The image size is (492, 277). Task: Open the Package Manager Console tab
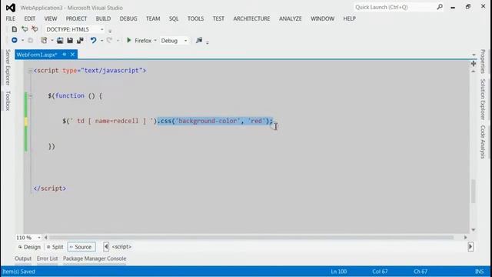coord(95,259)
